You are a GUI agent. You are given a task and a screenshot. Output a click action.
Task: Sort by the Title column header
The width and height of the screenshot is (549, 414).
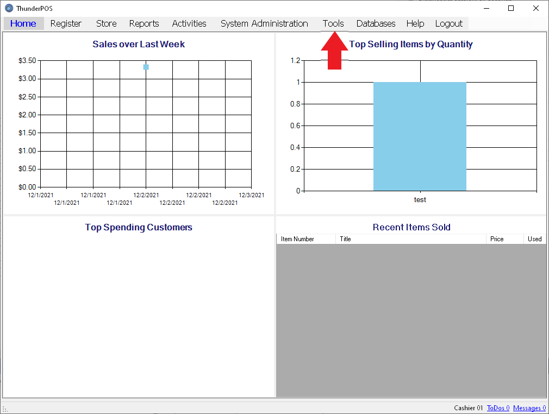(x=410, y=239)
